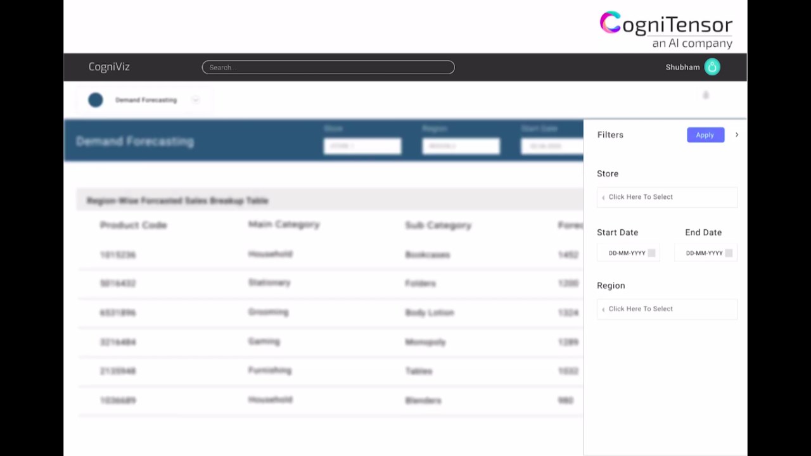Click the Shubham username label
The width and height of the screenshot is (811, 456).
point(682,67)
